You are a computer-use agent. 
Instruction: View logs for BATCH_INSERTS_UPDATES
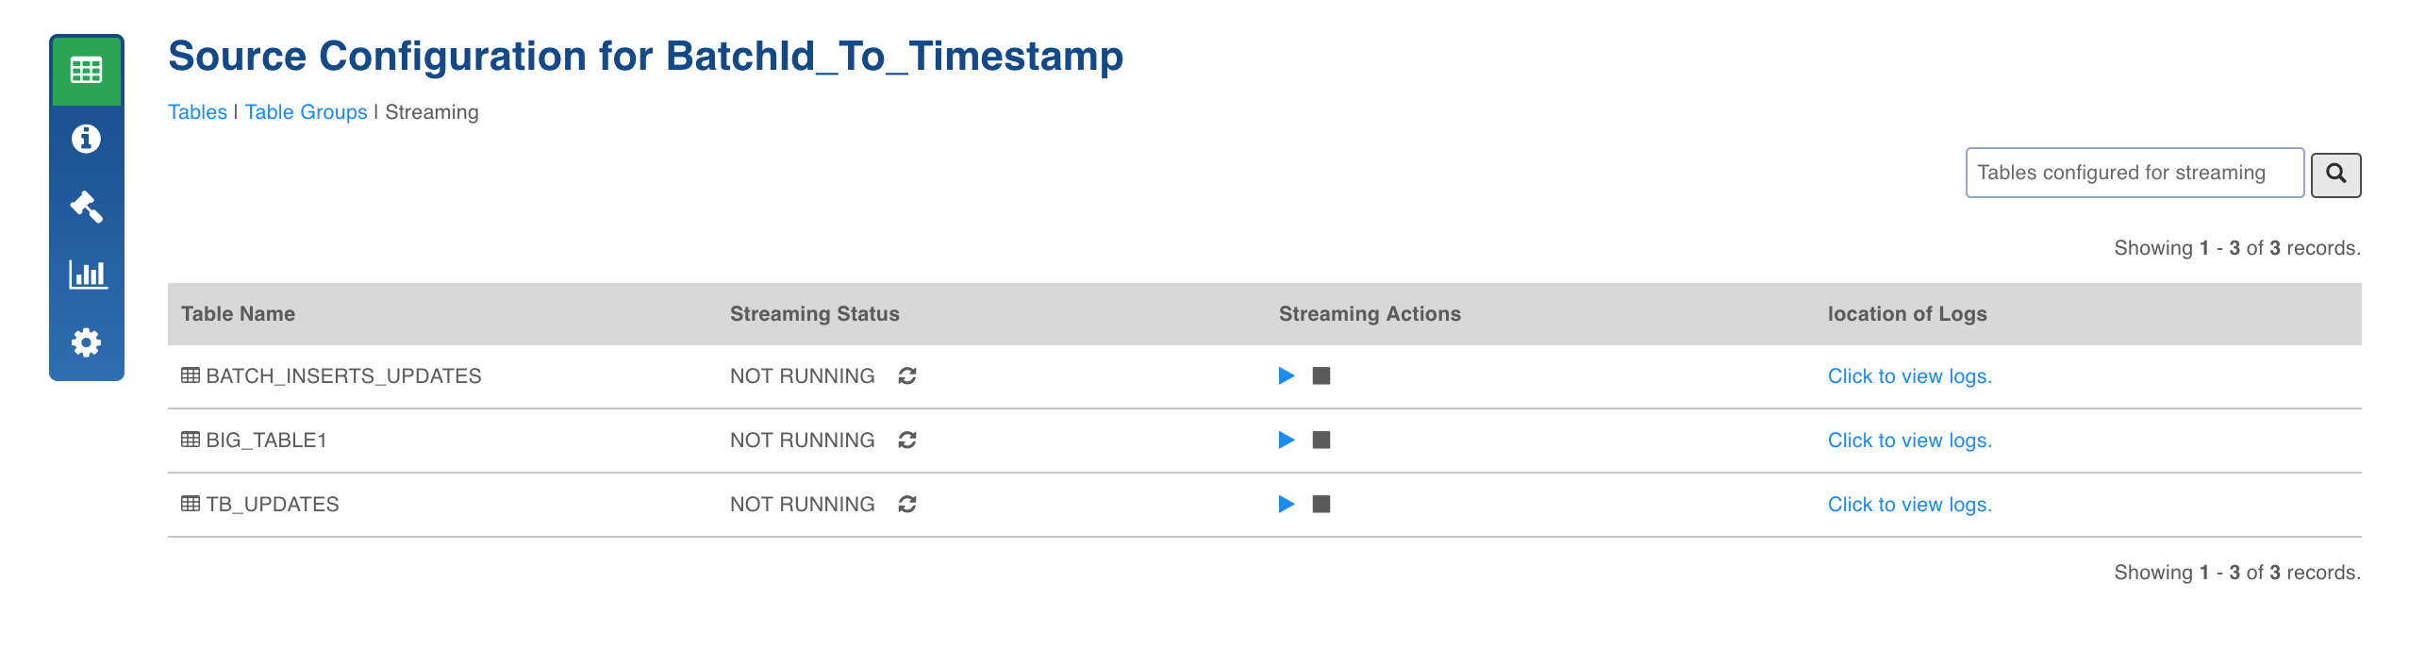pos(1909,376)
